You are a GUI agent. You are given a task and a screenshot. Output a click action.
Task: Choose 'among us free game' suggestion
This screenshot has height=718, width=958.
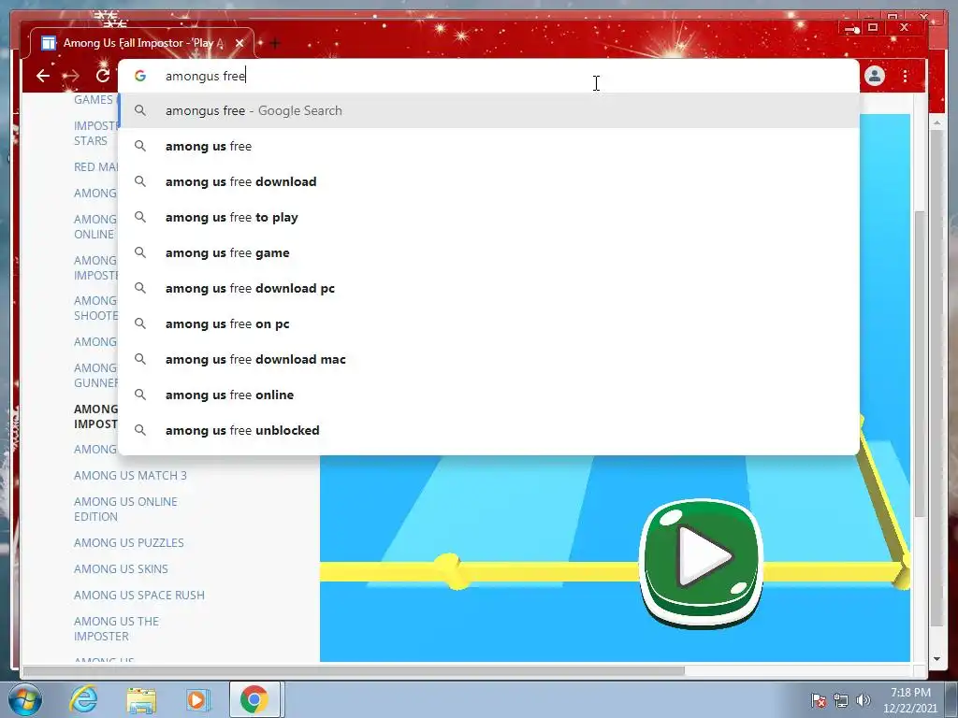tap(488, 252)
